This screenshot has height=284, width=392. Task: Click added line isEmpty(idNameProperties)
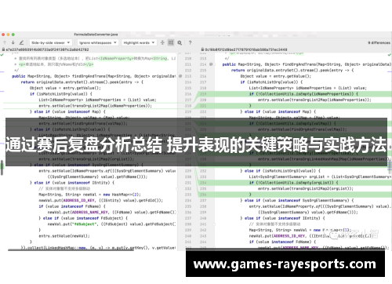coord(303,94)
